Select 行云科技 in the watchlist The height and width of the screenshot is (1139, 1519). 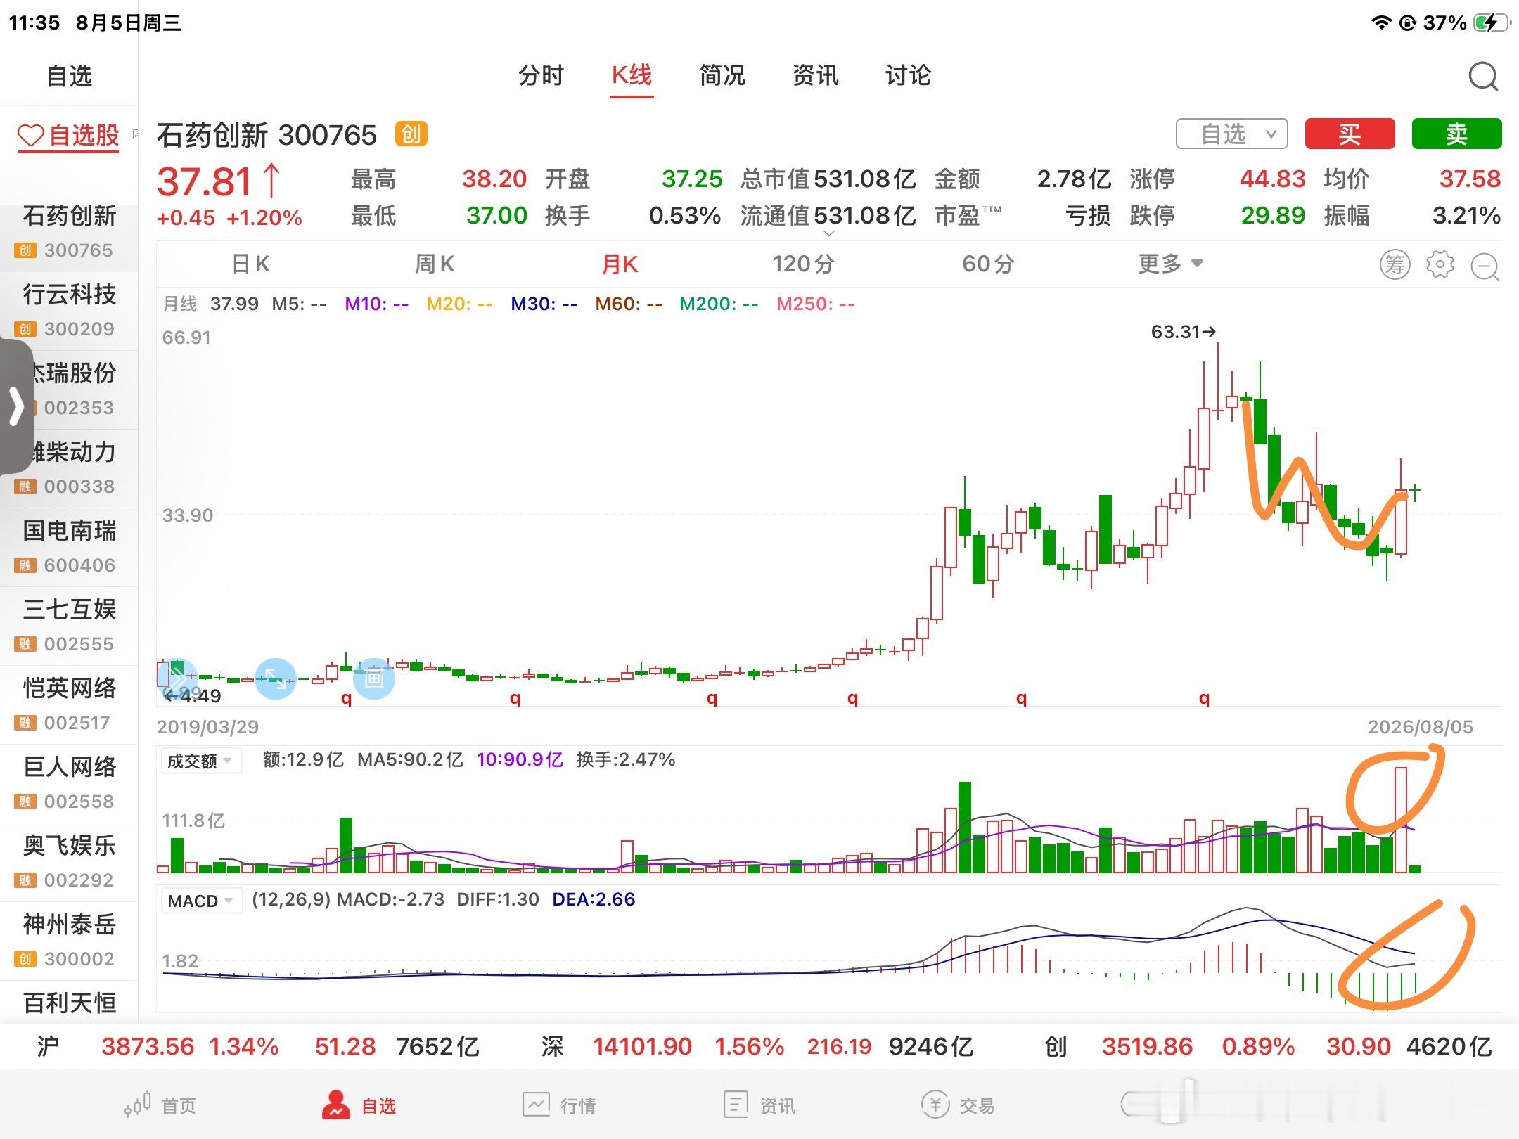coord(69,311)
